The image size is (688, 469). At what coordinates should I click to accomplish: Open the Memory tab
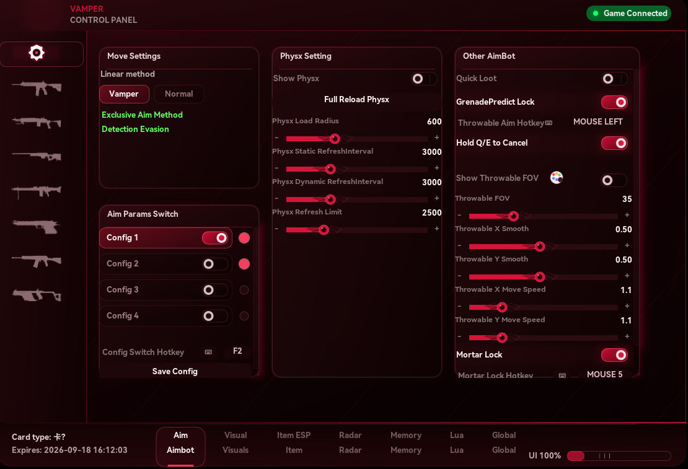pyautogui.click(x=406, y=443)
